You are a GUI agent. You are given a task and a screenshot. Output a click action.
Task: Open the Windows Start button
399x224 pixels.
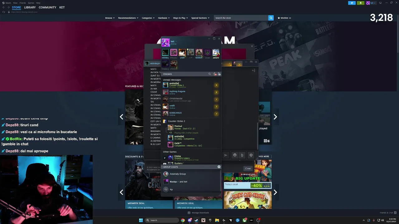pos(141,220)
